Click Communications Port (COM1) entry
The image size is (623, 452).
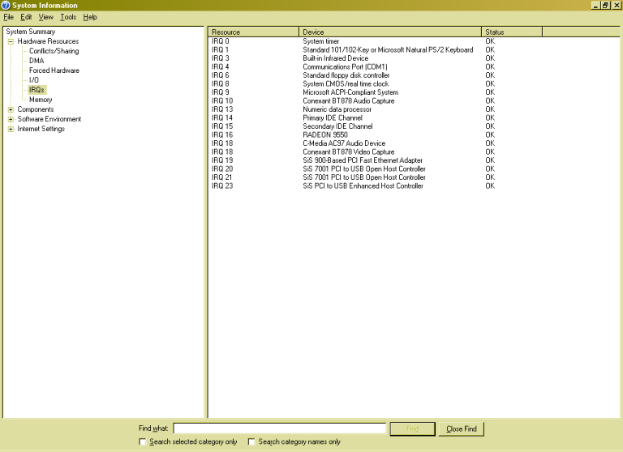[x=345, y=67]
